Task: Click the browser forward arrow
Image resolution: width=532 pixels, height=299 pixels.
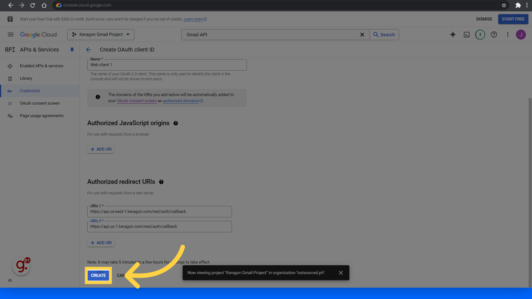Action: click(x=22, y=5)
